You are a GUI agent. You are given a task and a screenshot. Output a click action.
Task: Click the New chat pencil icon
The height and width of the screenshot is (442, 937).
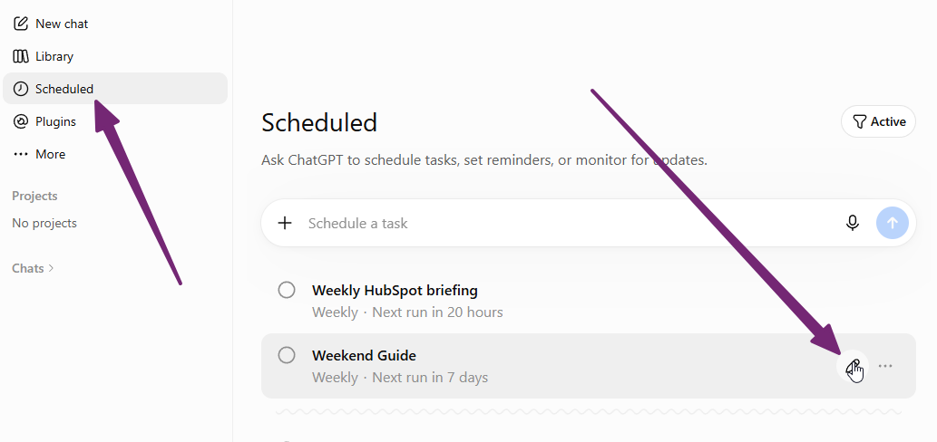pos(20,24)
